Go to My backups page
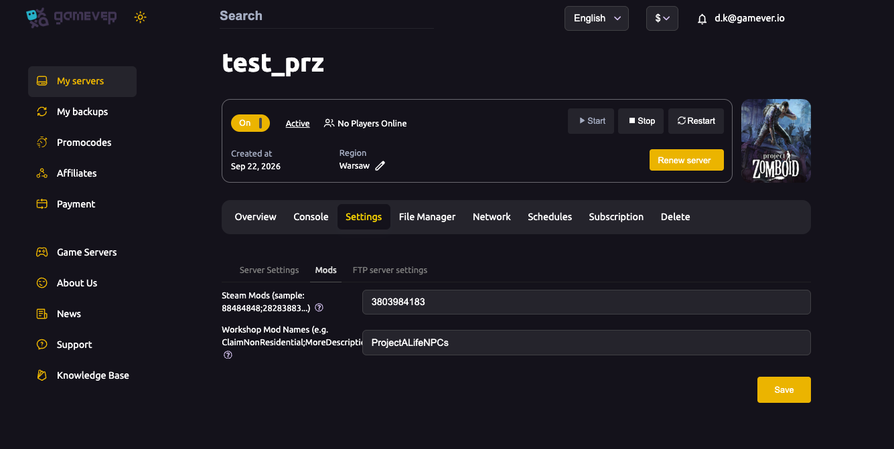 pos(82,112)
